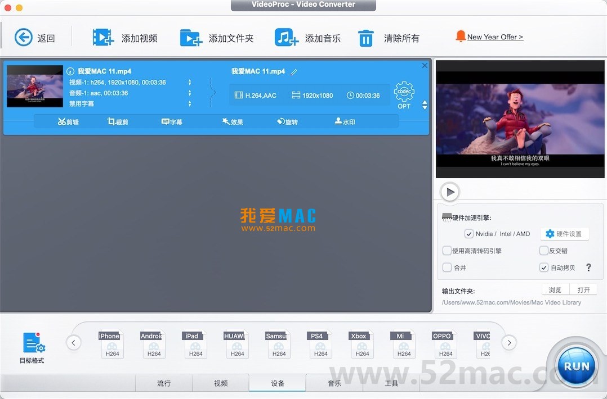Click the question mark help icon
607x399 pixels.
coord(588,267)
